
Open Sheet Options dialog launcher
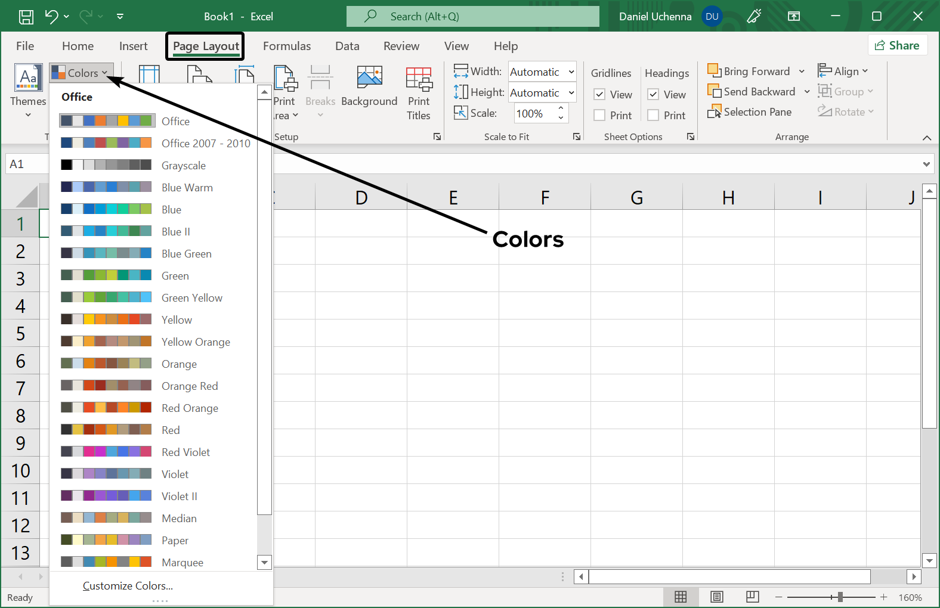coord(691,137)
